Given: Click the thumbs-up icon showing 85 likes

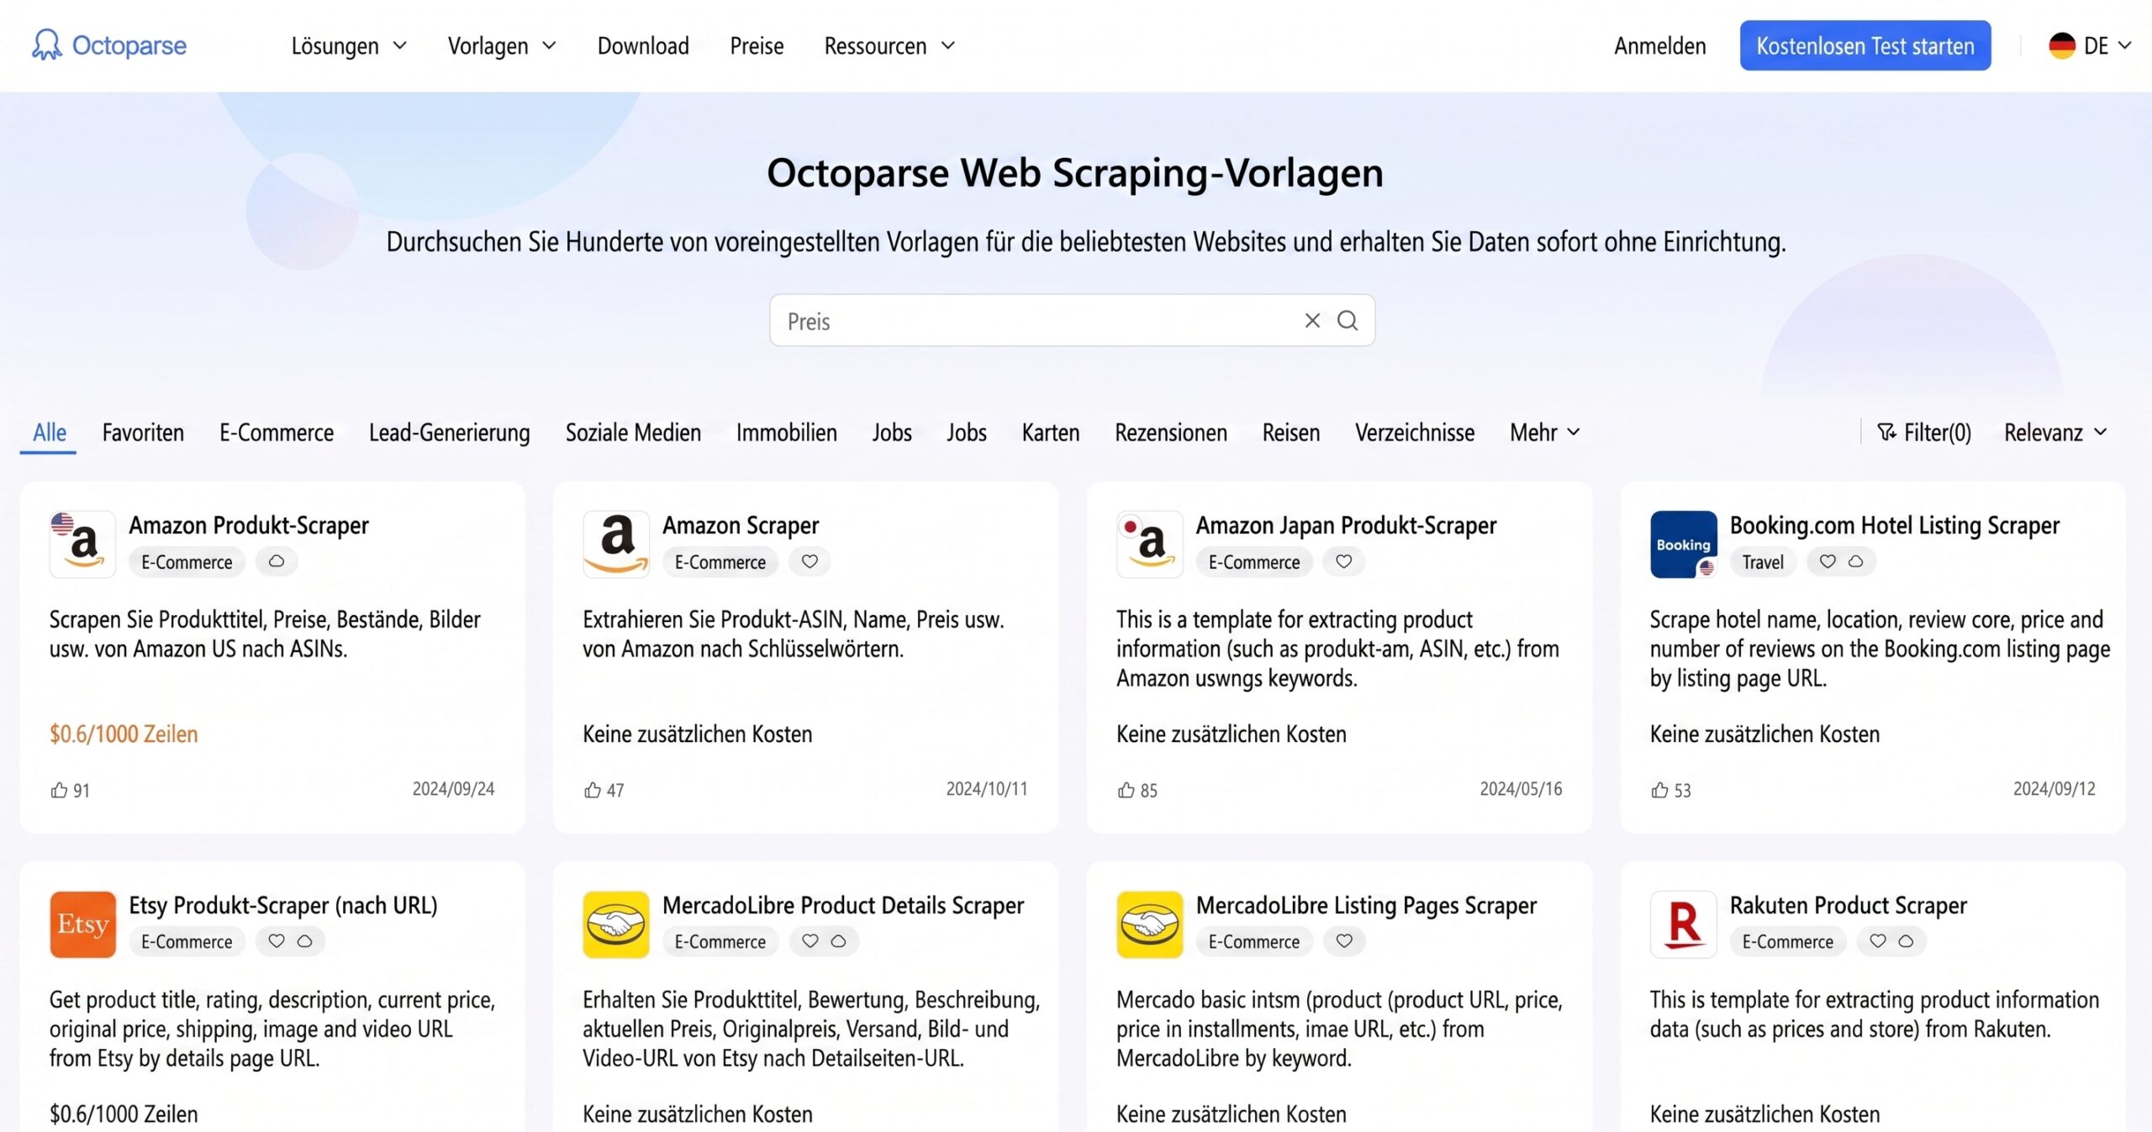Looking at the screenshot, I should (1126, 789).
